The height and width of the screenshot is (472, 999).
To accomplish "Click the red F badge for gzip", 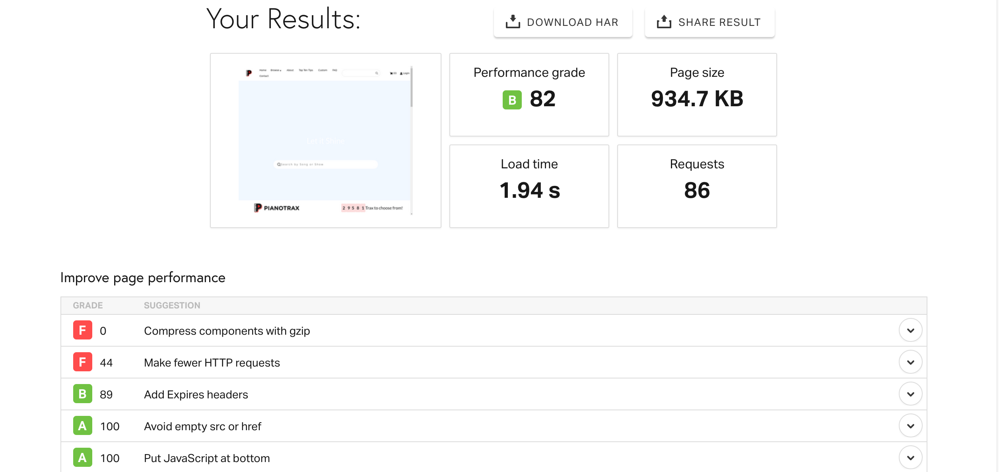I will click(82, 330).
